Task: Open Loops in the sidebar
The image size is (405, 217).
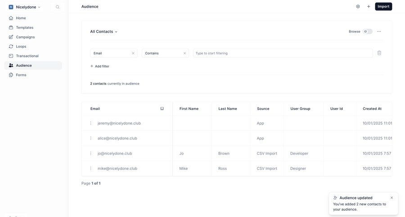Action: [x=21, y=47]
